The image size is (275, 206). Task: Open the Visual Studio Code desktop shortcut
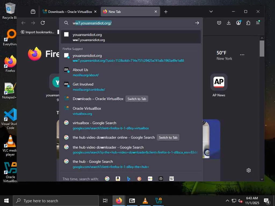click(9, 119)
